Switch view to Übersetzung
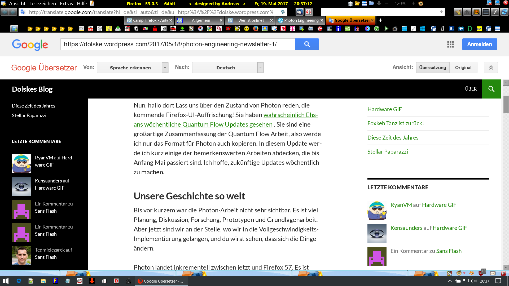Screen dimensions: 509x286 (432, 68)
